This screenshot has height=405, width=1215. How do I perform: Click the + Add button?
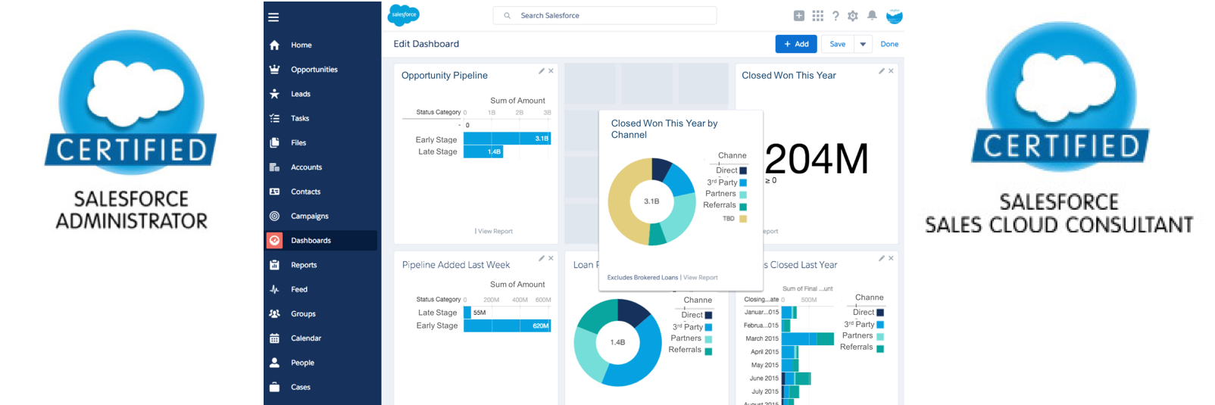[796, 44]
